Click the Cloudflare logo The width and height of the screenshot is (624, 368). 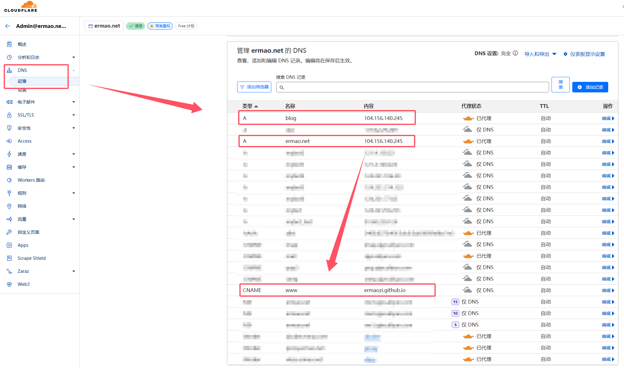[x=21, y=7]
